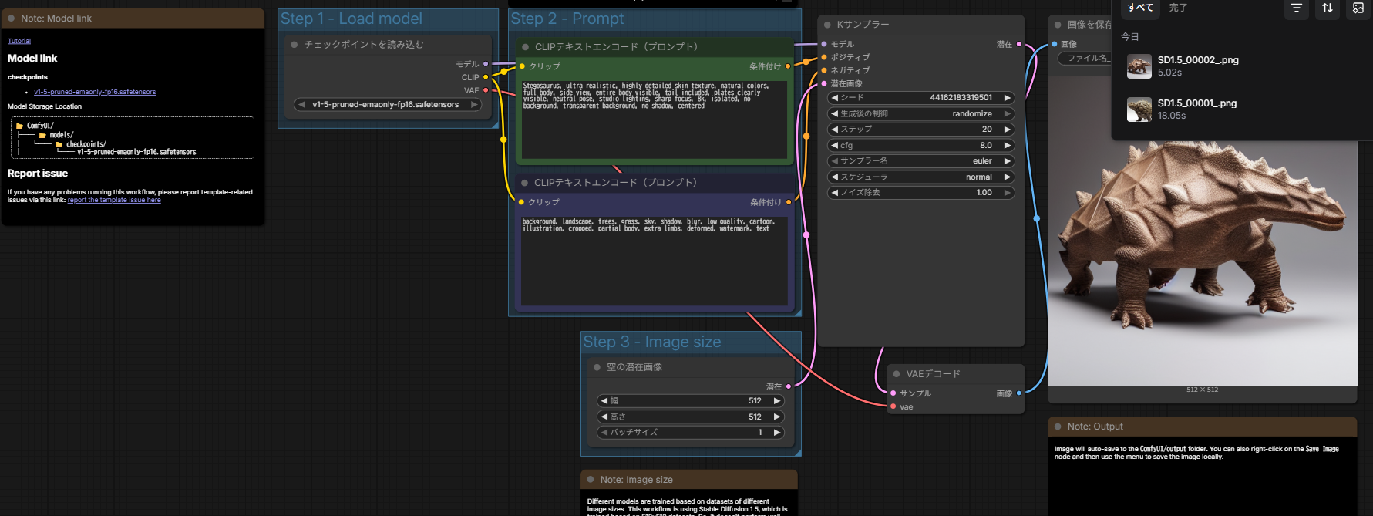Screen dimensions: 1373x516
Task: Open the Tutorial link in the note
Action: pyautogui.click(x=19, y=41)
